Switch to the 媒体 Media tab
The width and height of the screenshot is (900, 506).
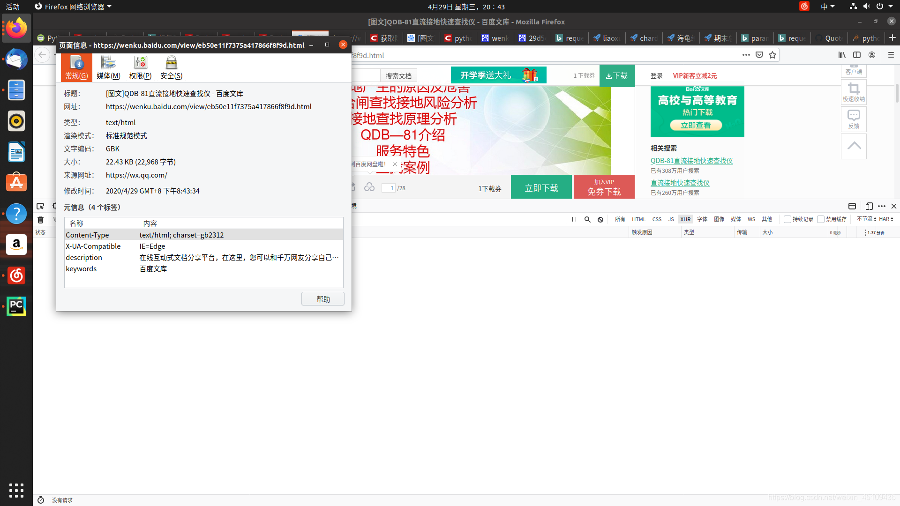tap(108, 67)
